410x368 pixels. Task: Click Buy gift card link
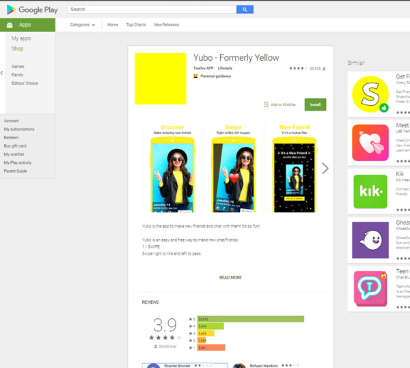click(x=15, y=146)
